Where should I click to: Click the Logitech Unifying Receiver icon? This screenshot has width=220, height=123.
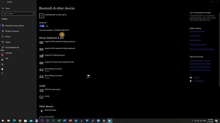click(x=41, y=56)
